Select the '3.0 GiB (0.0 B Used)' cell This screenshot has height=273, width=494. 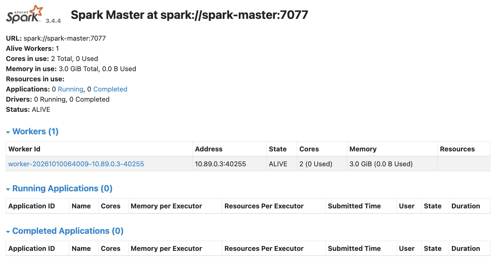pos(392,164)
